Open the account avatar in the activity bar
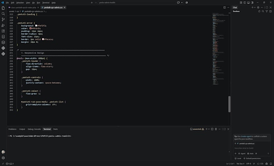 [x=3, y=152]
